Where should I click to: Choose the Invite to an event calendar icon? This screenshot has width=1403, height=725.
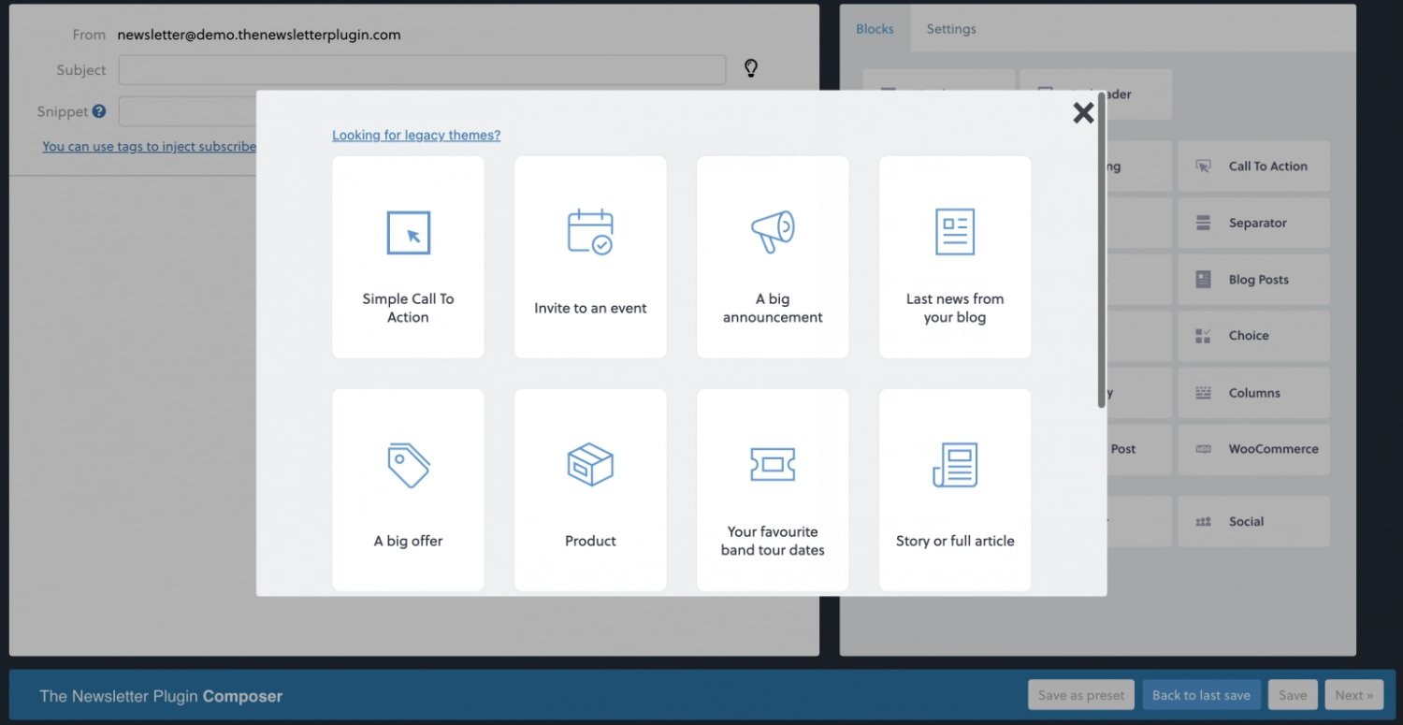tap(590, 232)
